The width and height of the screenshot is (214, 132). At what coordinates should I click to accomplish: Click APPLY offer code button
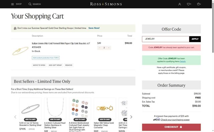pos(195,39)
